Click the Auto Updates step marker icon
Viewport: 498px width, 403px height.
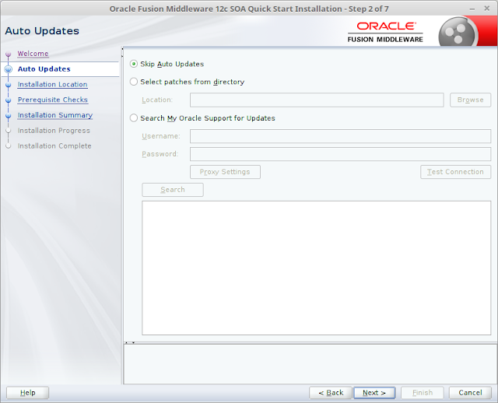click(x=9, y=69)
